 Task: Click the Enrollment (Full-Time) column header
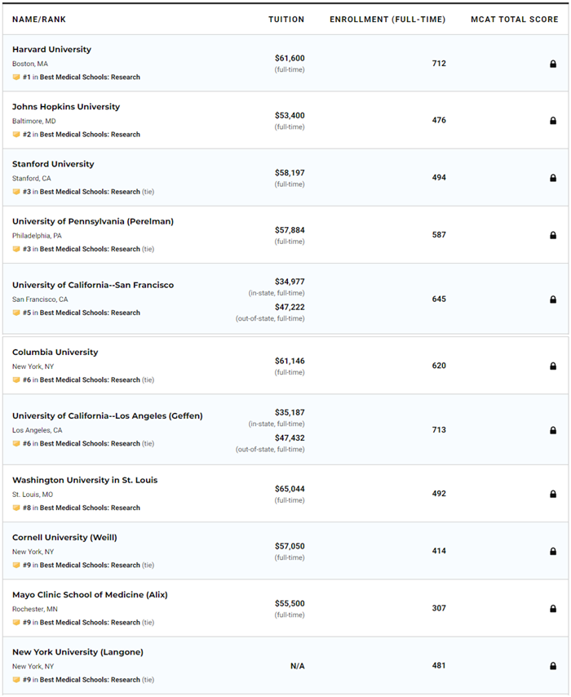coord(387,20)
